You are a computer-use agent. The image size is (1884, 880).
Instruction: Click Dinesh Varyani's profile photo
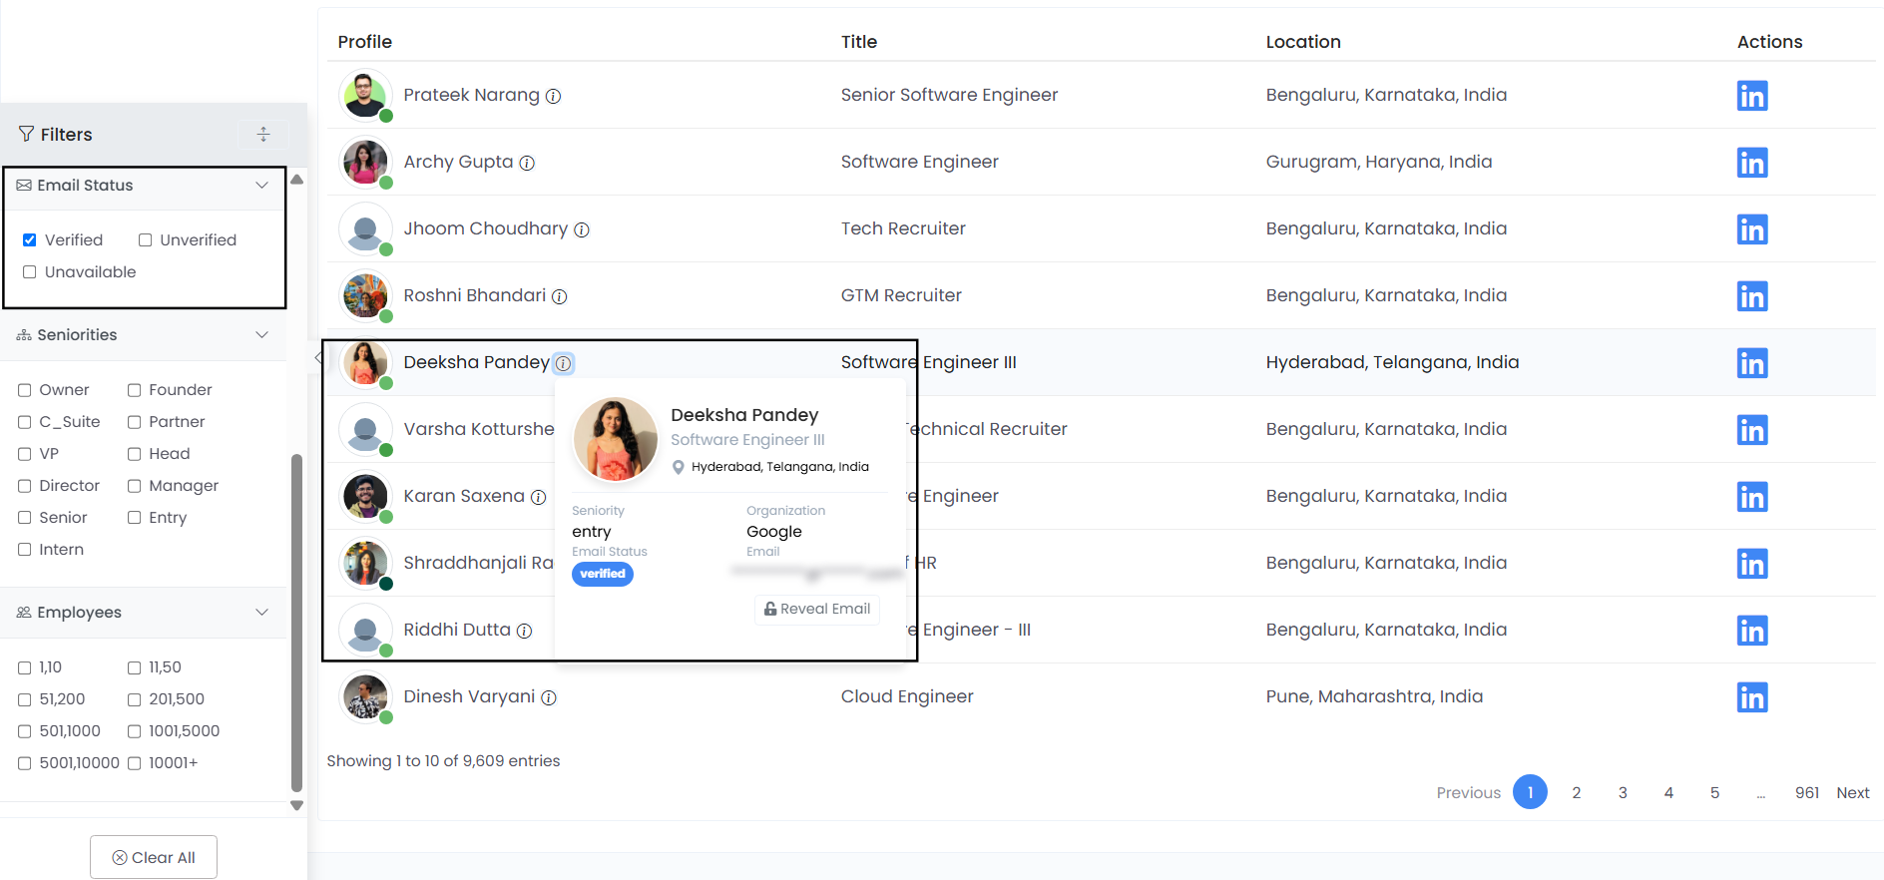pyautogui.click(x=365, y=696)
